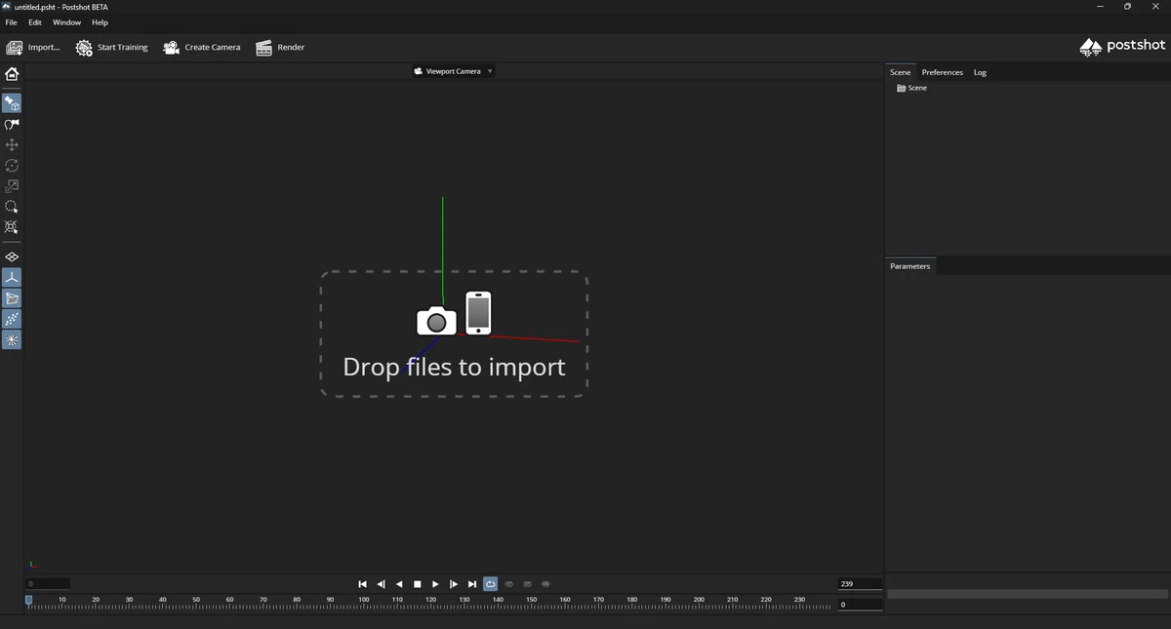Viewport: 1171px width, 629px height.
Task: Click Start Training in the toolbar
Action: coord(112,48)
